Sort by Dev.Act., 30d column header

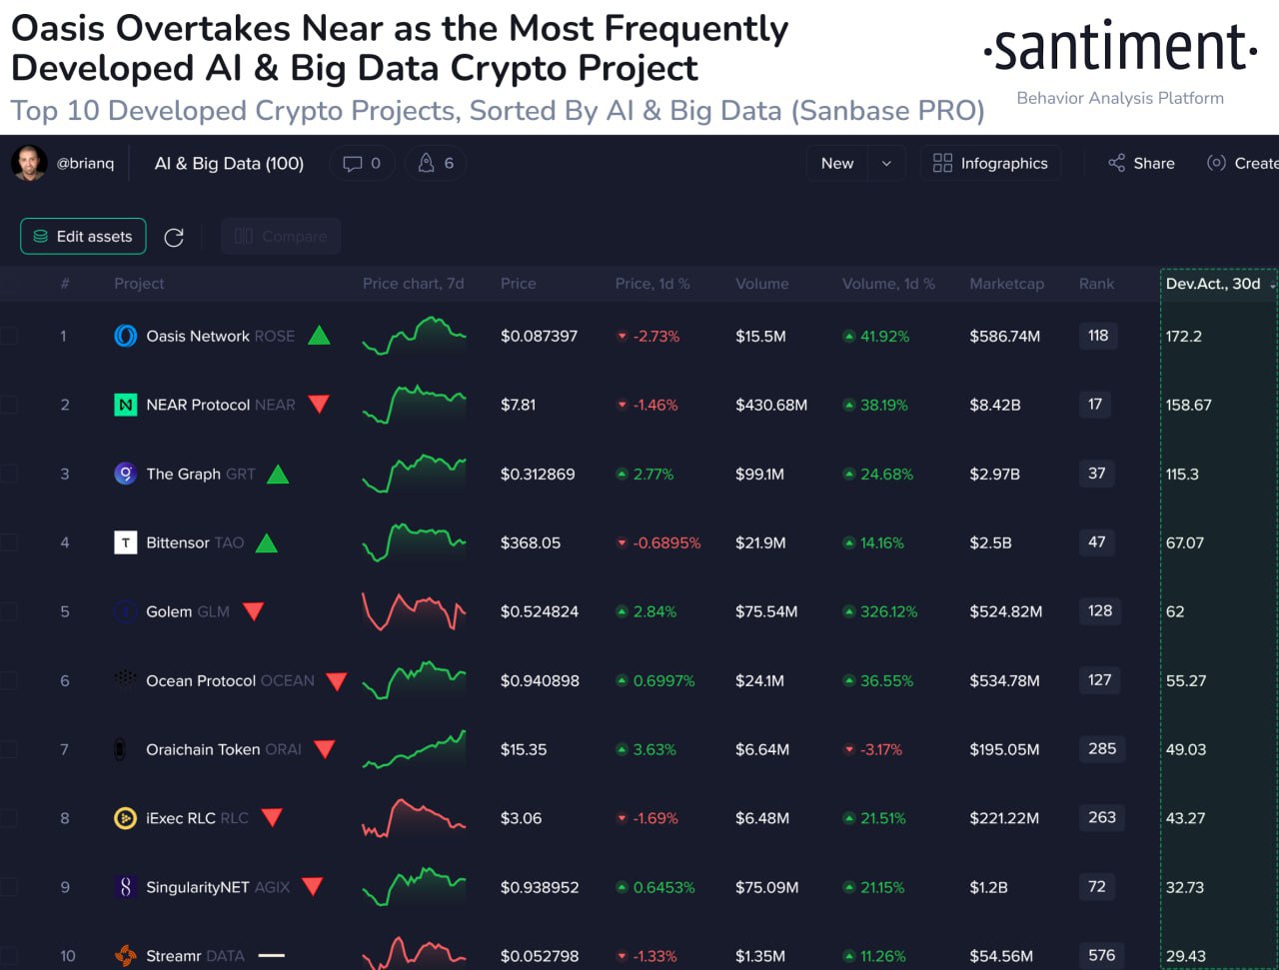pos(1213,284)
